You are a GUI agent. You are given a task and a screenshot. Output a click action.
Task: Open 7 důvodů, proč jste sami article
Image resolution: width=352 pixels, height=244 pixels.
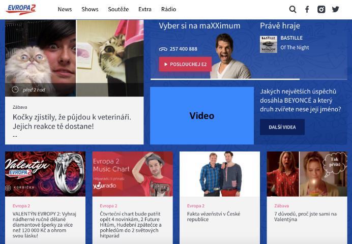tap(305, 217)
